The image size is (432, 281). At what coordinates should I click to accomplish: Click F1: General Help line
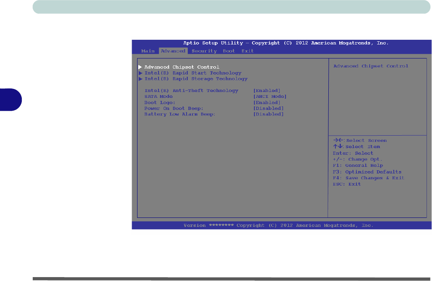pyautogui.click(x=358, y=166)
